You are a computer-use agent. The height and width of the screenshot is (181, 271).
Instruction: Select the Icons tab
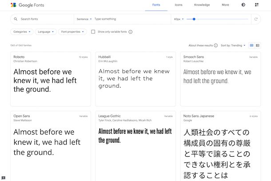coord(179,5)
